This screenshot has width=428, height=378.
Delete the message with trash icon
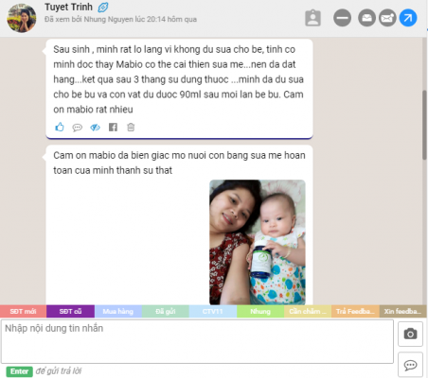(131, 127)
